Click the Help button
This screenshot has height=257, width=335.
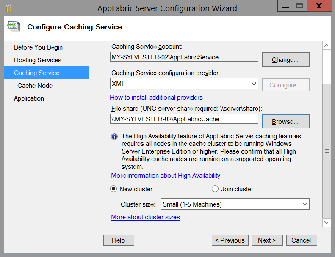(119, 240)
